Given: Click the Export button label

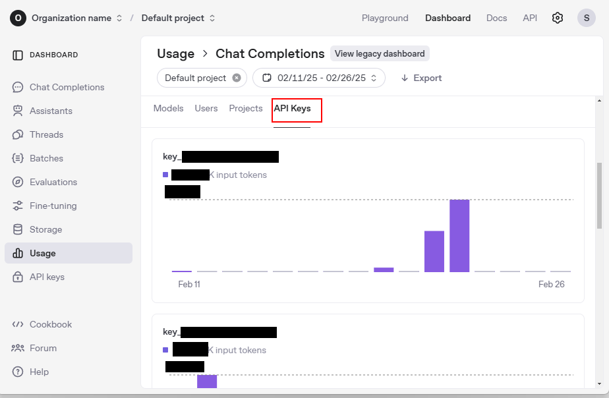Looking at the screenshot, I should 427,78.
